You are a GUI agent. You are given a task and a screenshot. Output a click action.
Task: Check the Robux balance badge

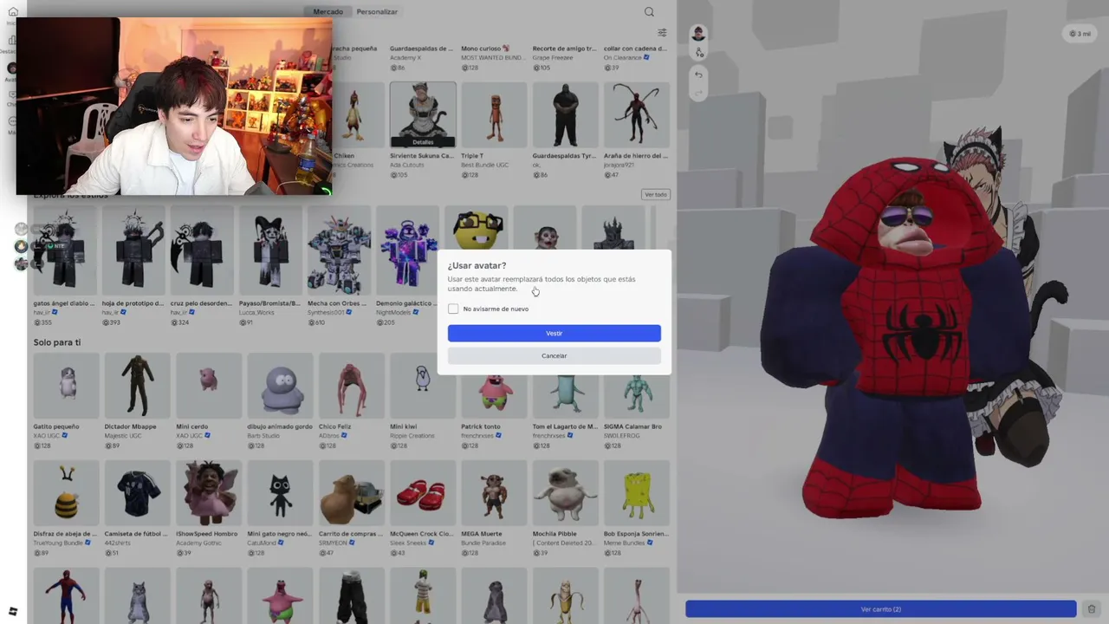pyautogui.click(x=1080, y=34)
